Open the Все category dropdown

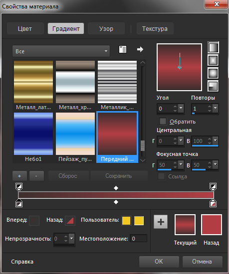pyautogui.click(x=61, y=51)
